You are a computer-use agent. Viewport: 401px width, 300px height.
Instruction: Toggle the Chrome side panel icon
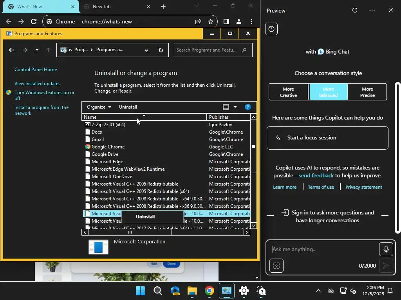pyautogui.click(x=226, y=22)
